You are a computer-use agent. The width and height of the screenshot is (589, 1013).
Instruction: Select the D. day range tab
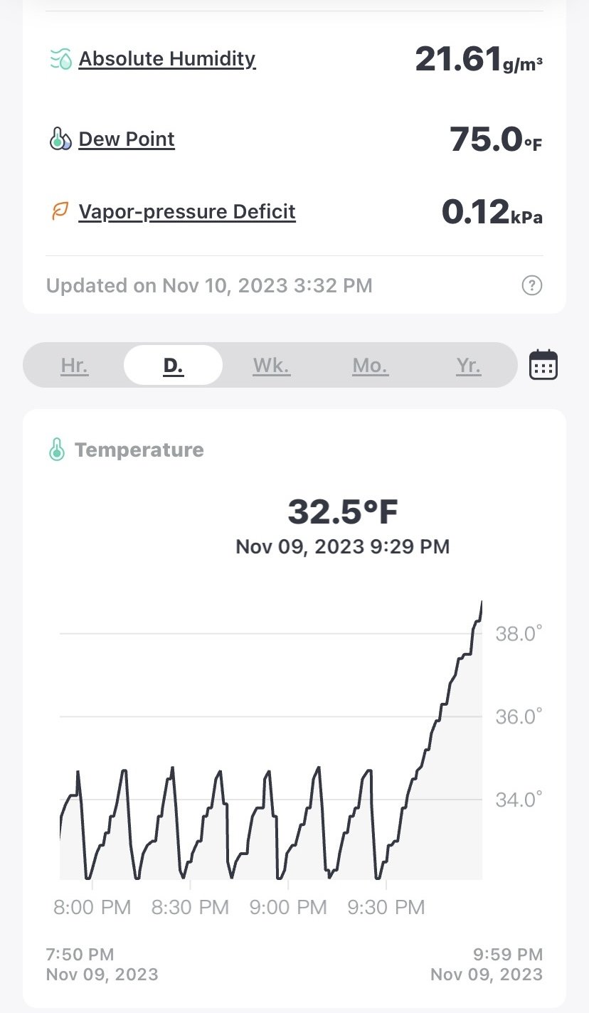(174, 366)
